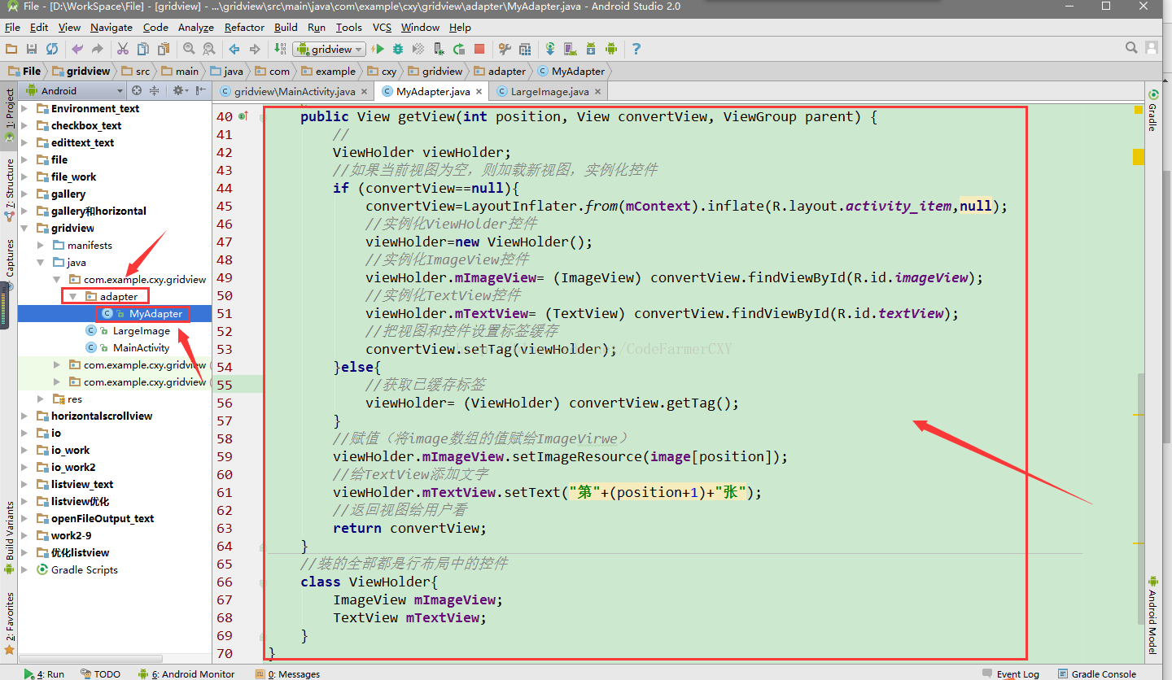Toggle the Favorites side panel
This screenshot has height=680, width=1172.
(9, 624)
